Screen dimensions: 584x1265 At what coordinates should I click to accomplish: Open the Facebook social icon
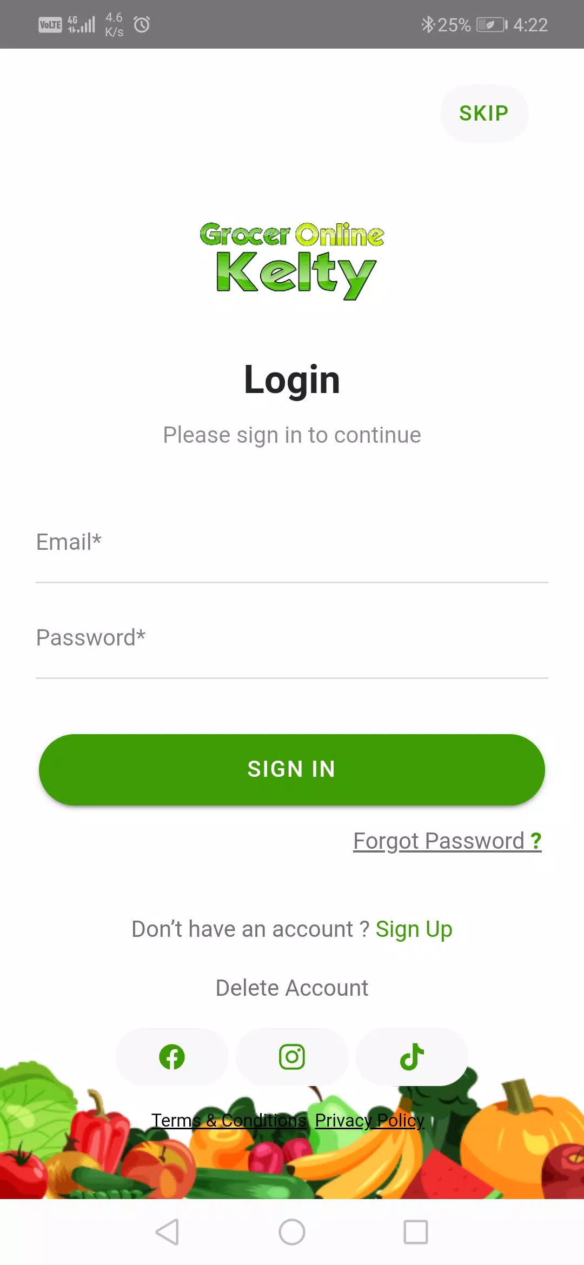pyautogui.click(x=172, y=1057)
